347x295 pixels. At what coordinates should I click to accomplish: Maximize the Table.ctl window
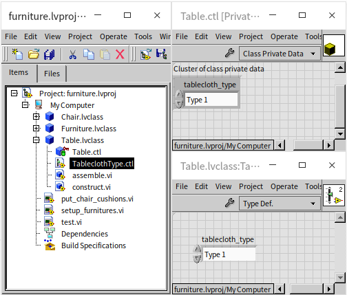coord(302,15)
